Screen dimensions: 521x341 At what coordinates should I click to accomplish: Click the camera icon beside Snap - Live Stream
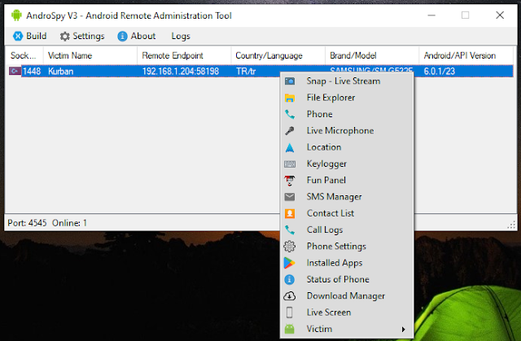(x=290, y=81)
